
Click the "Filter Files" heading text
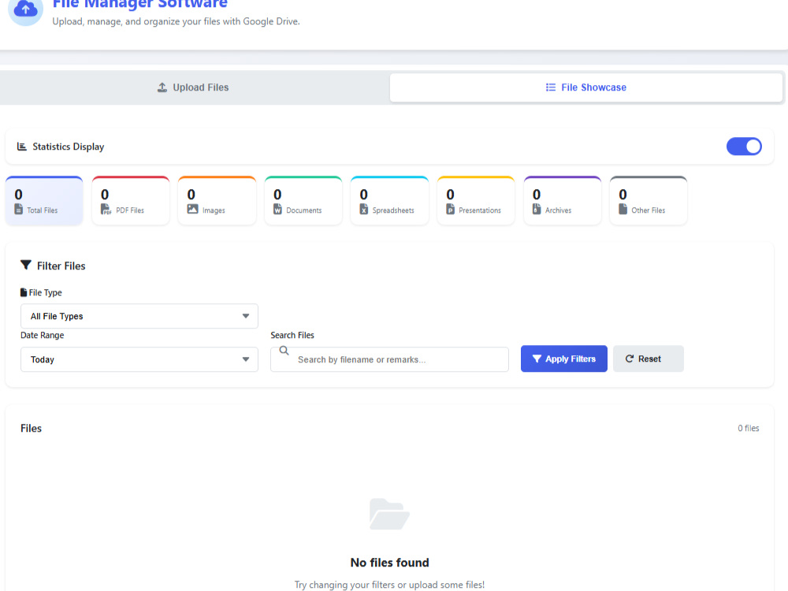coord(61,266)
